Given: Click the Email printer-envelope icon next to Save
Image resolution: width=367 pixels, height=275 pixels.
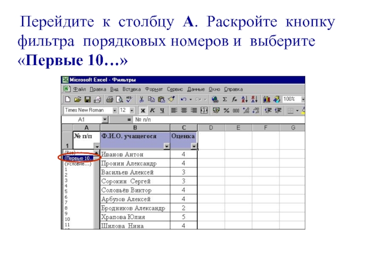Looking at the screenshot, I should point(97,99).
